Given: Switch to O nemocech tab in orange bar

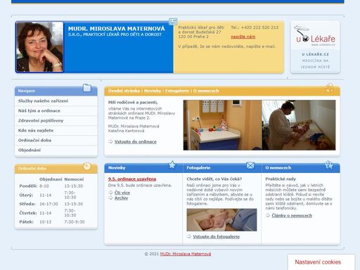Looking at the screenshot, I should 206,91.
